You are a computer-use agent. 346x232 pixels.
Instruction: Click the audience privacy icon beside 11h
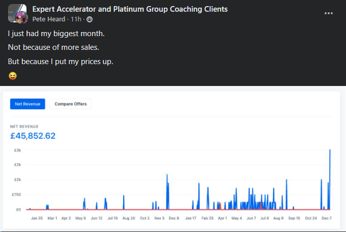(x=90, y=19)
